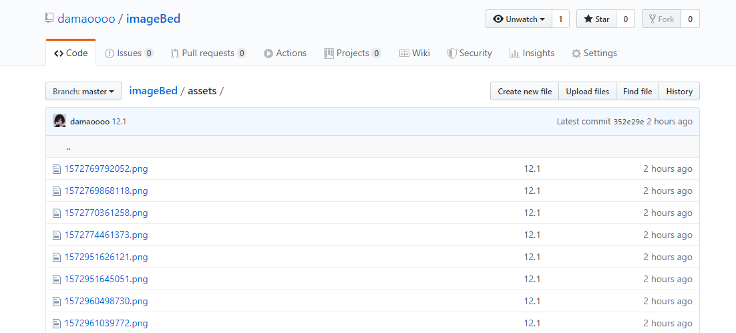736x333 pixels.
Task: Open commit hash 352e29e
Action: (628, 122)
